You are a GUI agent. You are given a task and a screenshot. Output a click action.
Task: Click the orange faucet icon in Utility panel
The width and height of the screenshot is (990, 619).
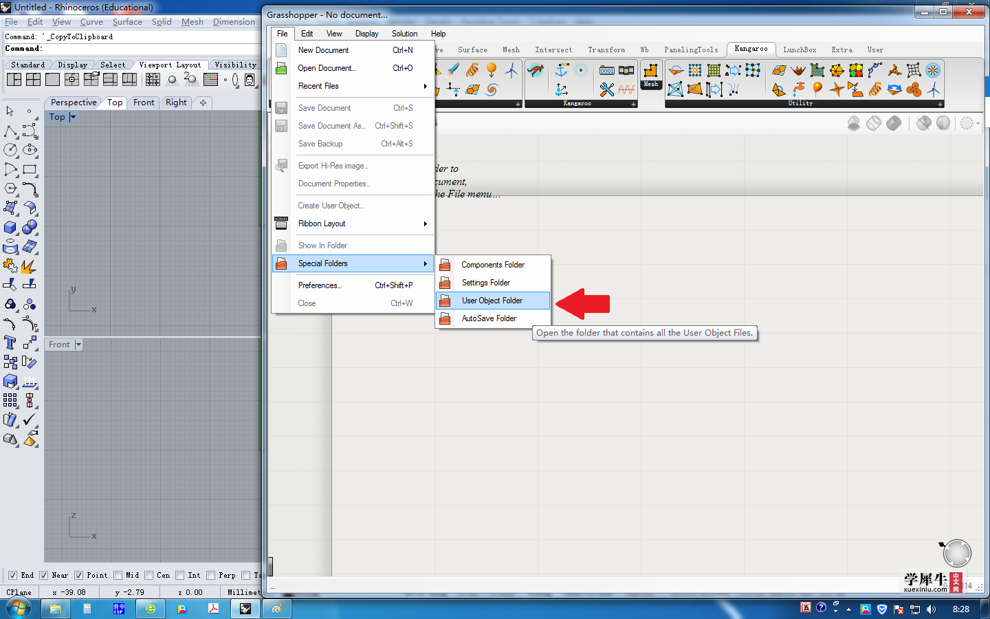click(x=798, y=89)
